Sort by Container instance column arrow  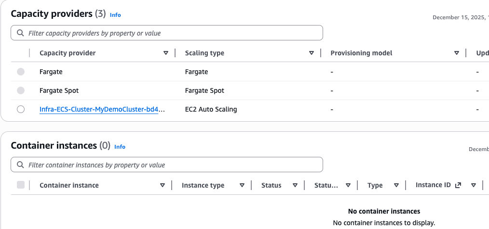[163, 185]
